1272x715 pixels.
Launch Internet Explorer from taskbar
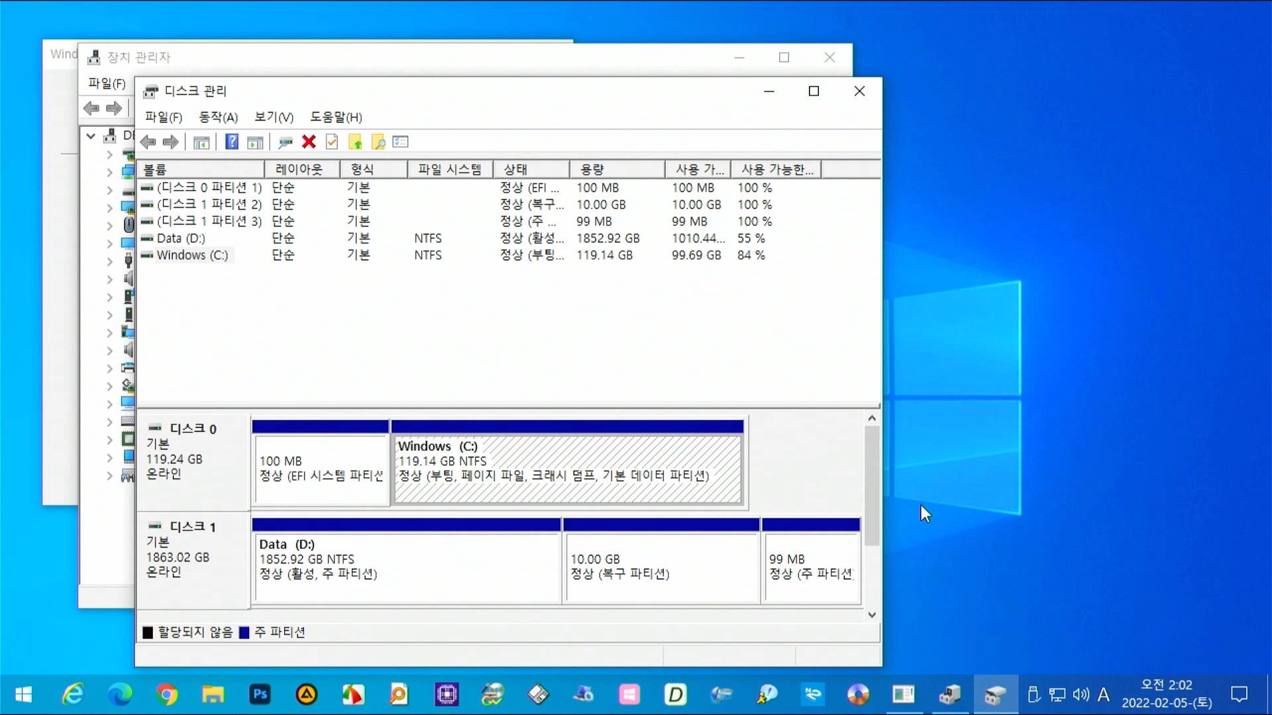73,694
